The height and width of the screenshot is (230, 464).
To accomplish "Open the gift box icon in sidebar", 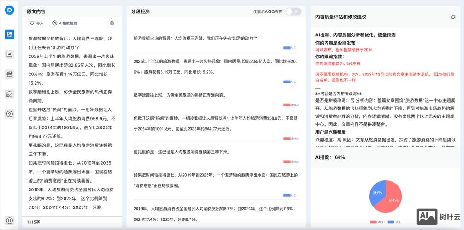I will [x=10, y=74].
